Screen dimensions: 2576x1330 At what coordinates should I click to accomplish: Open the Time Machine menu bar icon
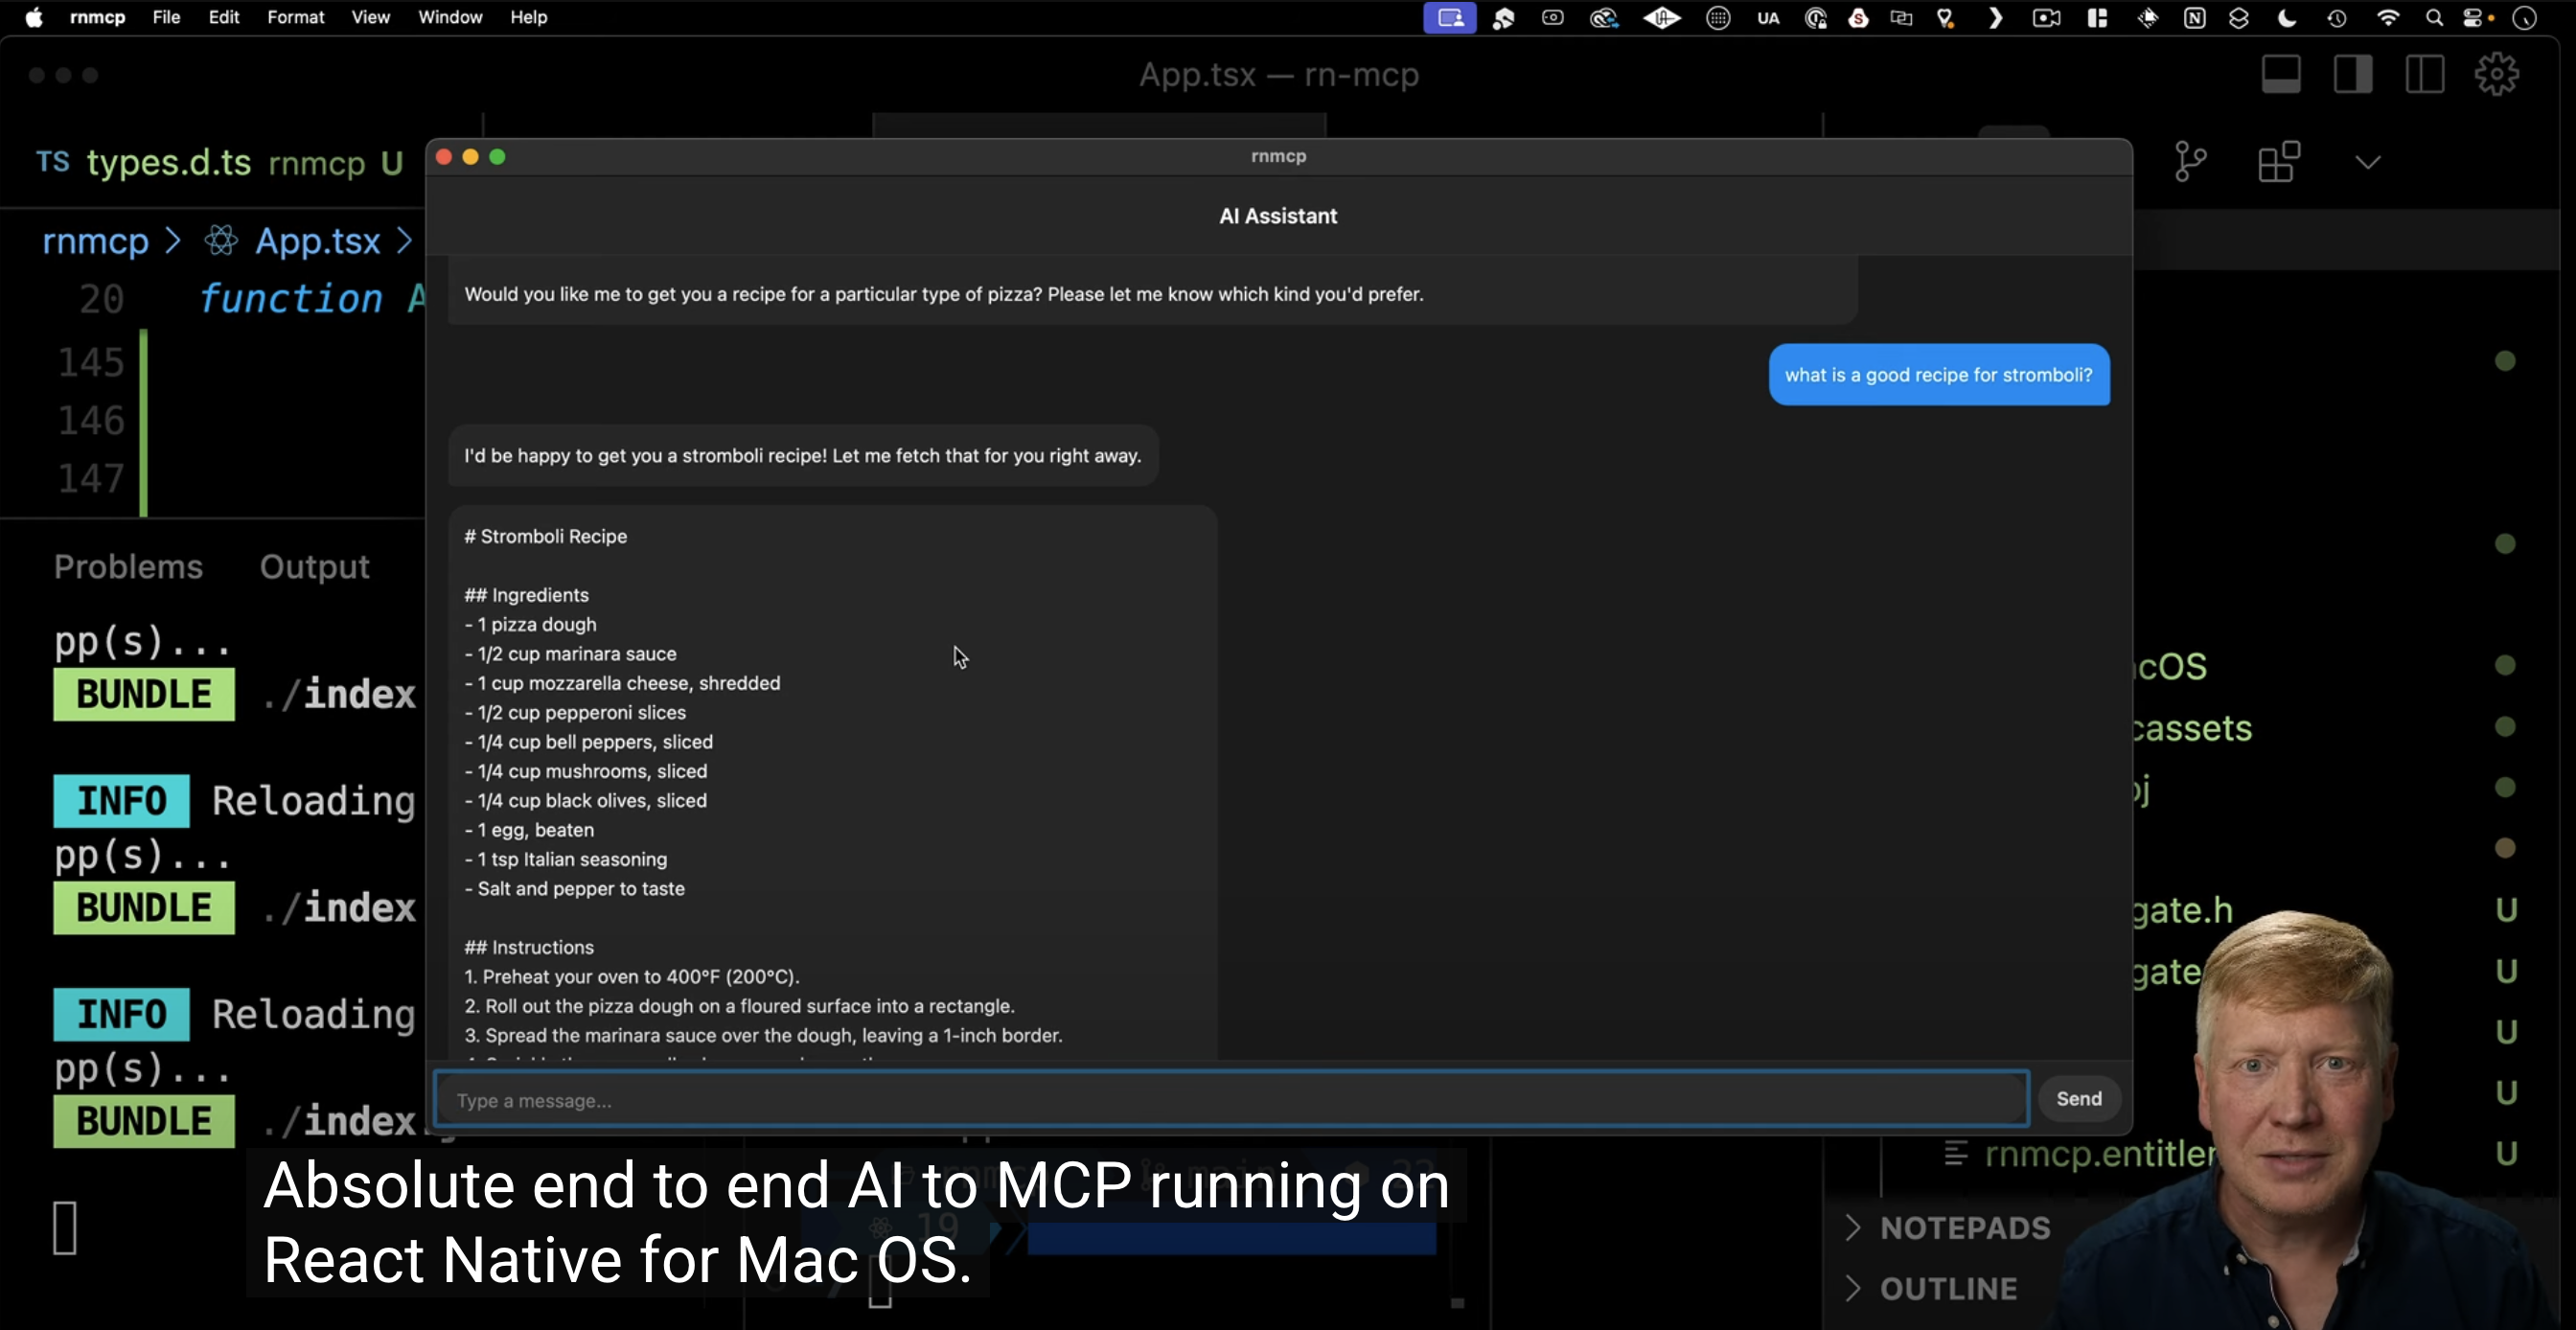2337,17
